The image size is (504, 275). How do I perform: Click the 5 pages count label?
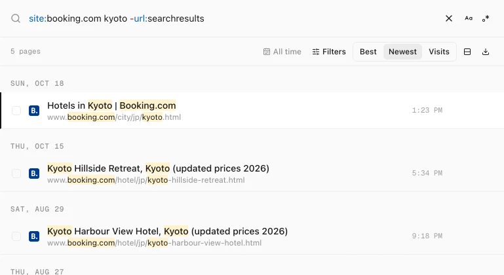[26, 52]
